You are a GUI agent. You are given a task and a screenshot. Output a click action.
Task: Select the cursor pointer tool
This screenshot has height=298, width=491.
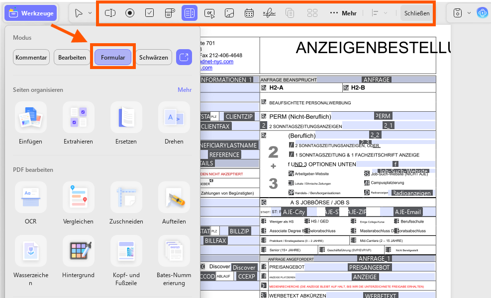point(79,13)
